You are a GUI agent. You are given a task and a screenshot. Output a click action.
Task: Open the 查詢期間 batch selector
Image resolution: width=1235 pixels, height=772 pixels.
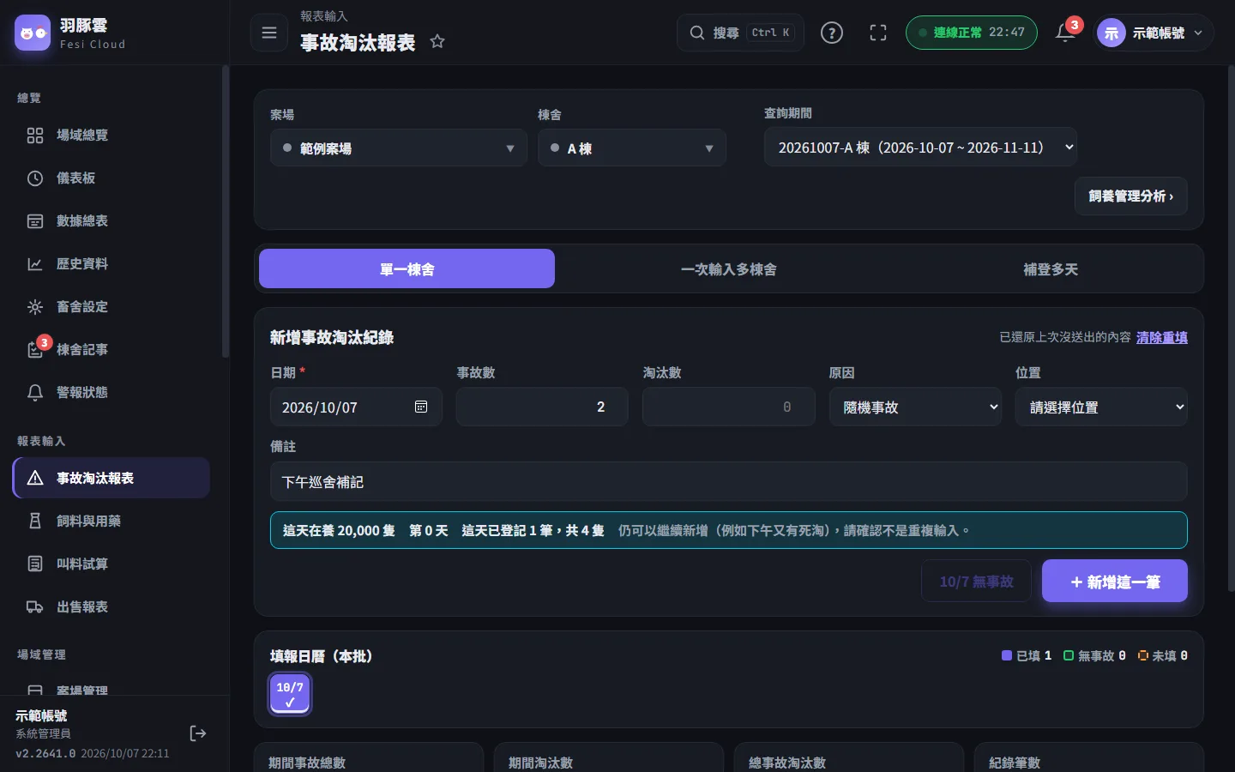pos(920,148)
